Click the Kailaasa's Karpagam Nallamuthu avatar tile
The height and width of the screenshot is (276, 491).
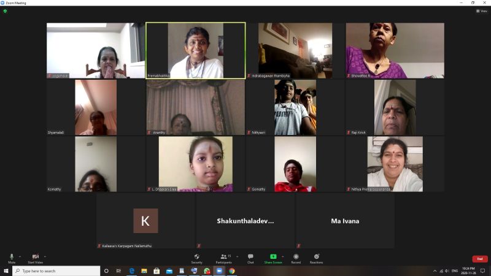pyautogui.click(x=145, y=221)
